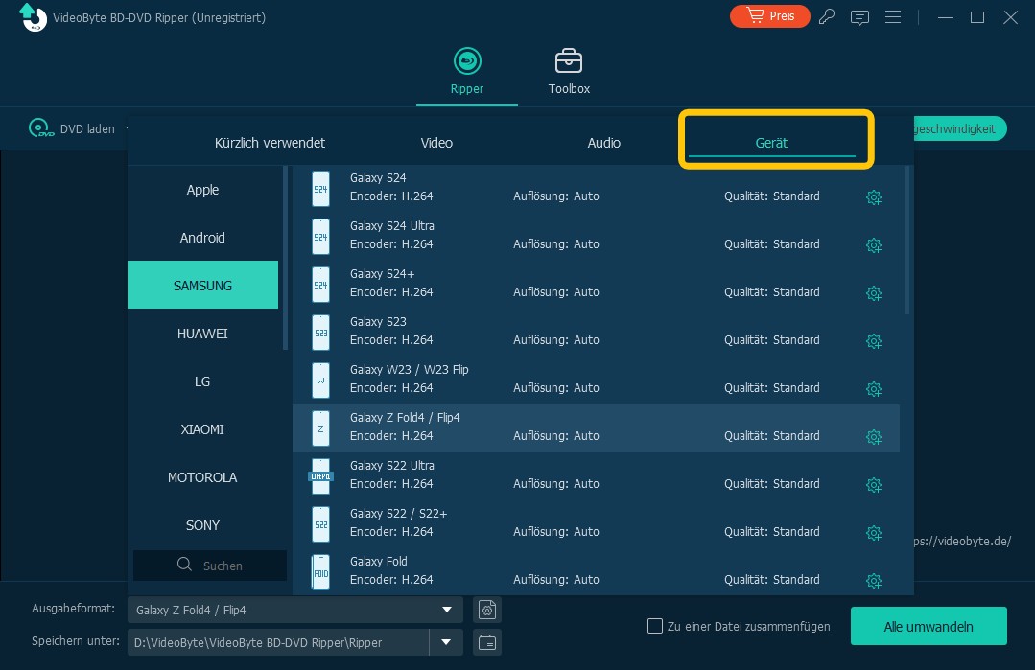Choose the 'Galaxy Fold' profile name
Screen dimensions: 1035x670
tap(378, 561)
